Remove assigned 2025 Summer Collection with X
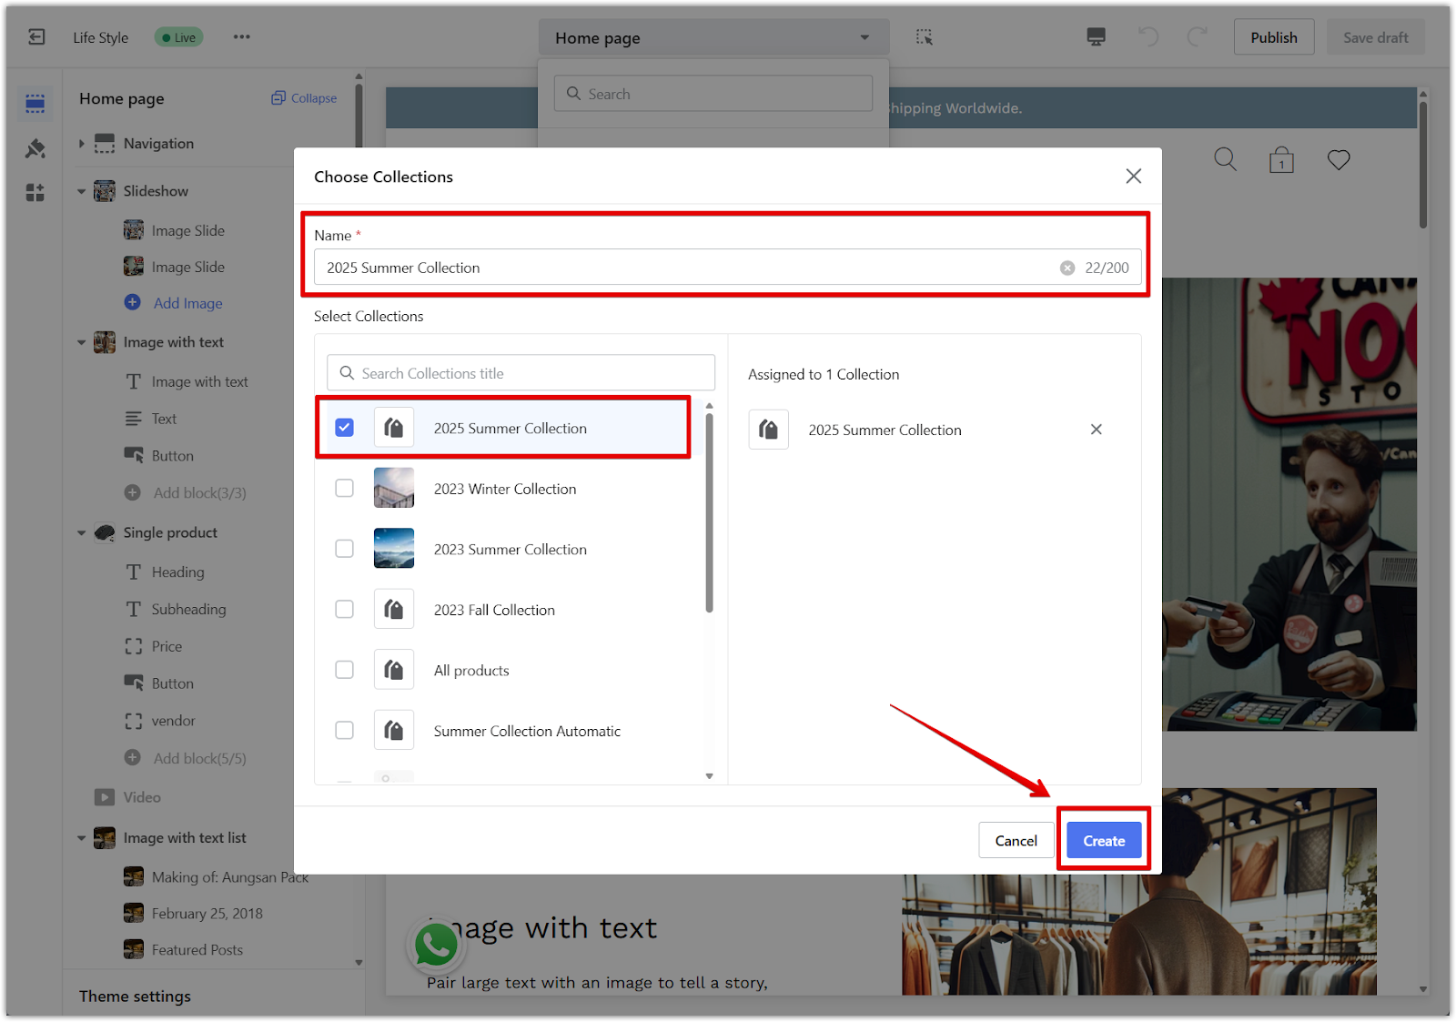 tap(1097, 430)
